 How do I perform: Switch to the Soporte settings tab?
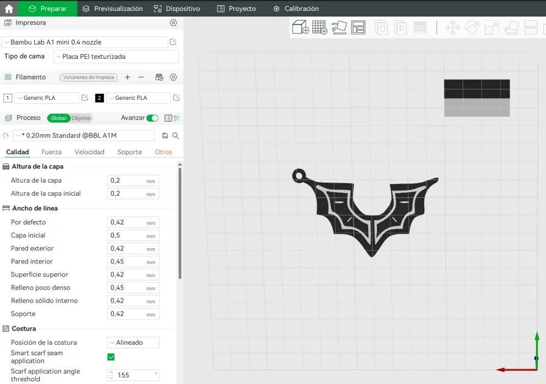click(129, 152)
